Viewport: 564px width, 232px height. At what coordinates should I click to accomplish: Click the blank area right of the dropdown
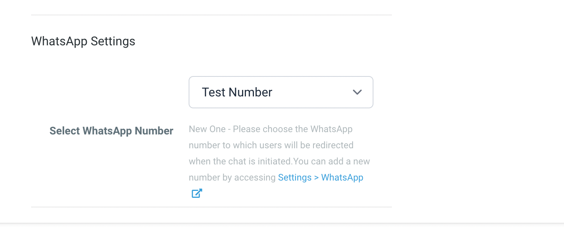[461, 92]
